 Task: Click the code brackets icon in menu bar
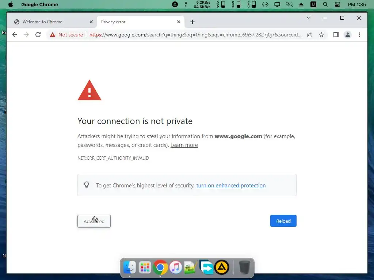[265, 4]
